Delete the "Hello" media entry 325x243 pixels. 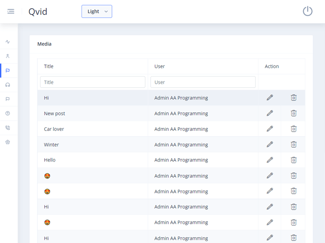pos(294,160)
